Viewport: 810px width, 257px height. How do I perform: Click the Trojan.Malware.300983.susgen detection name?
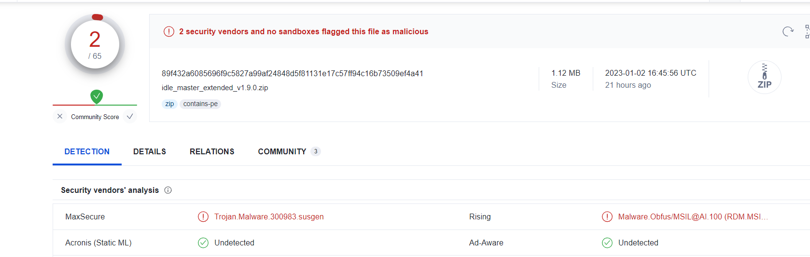(269, 217)
